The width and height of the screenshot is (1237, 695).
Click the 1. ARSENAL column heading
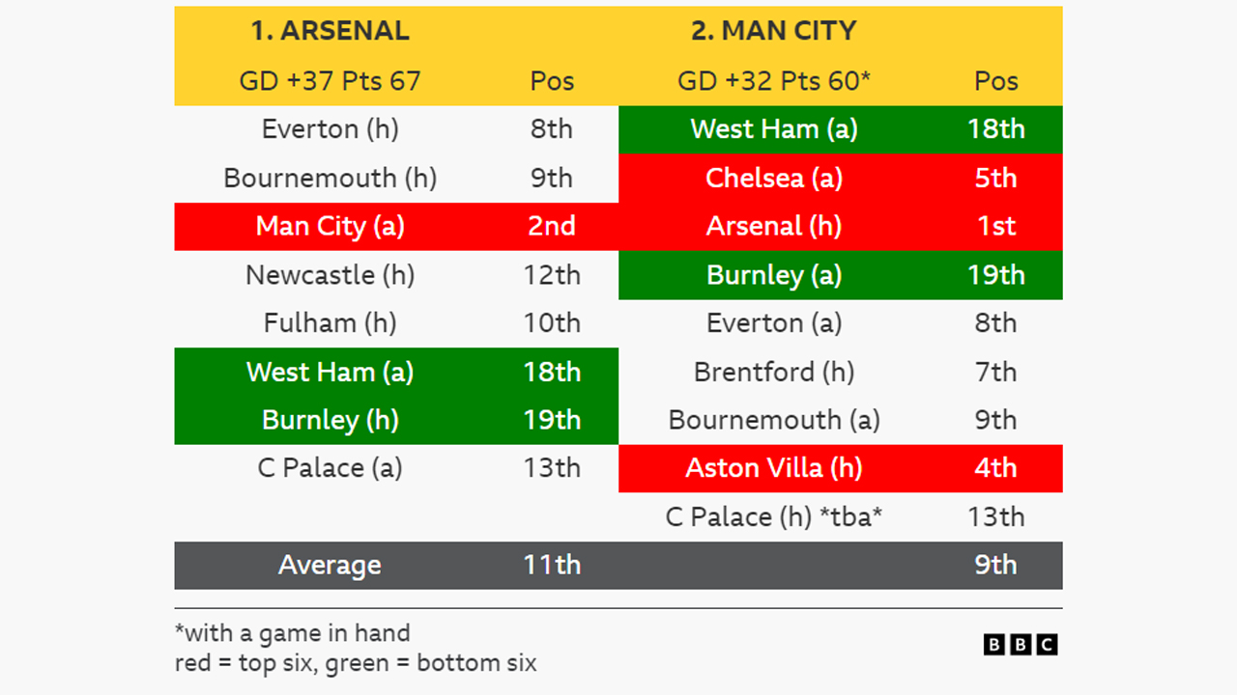[330, 31]
